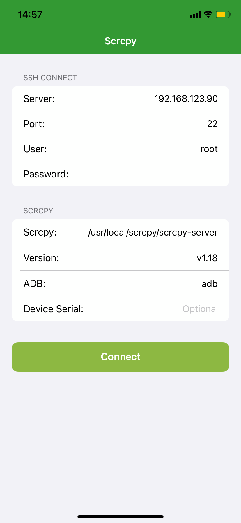Tap the Scrcpy path /usr/local/scrcpy/scrcpy-server

pyautogui.click(x=153, y=232)
